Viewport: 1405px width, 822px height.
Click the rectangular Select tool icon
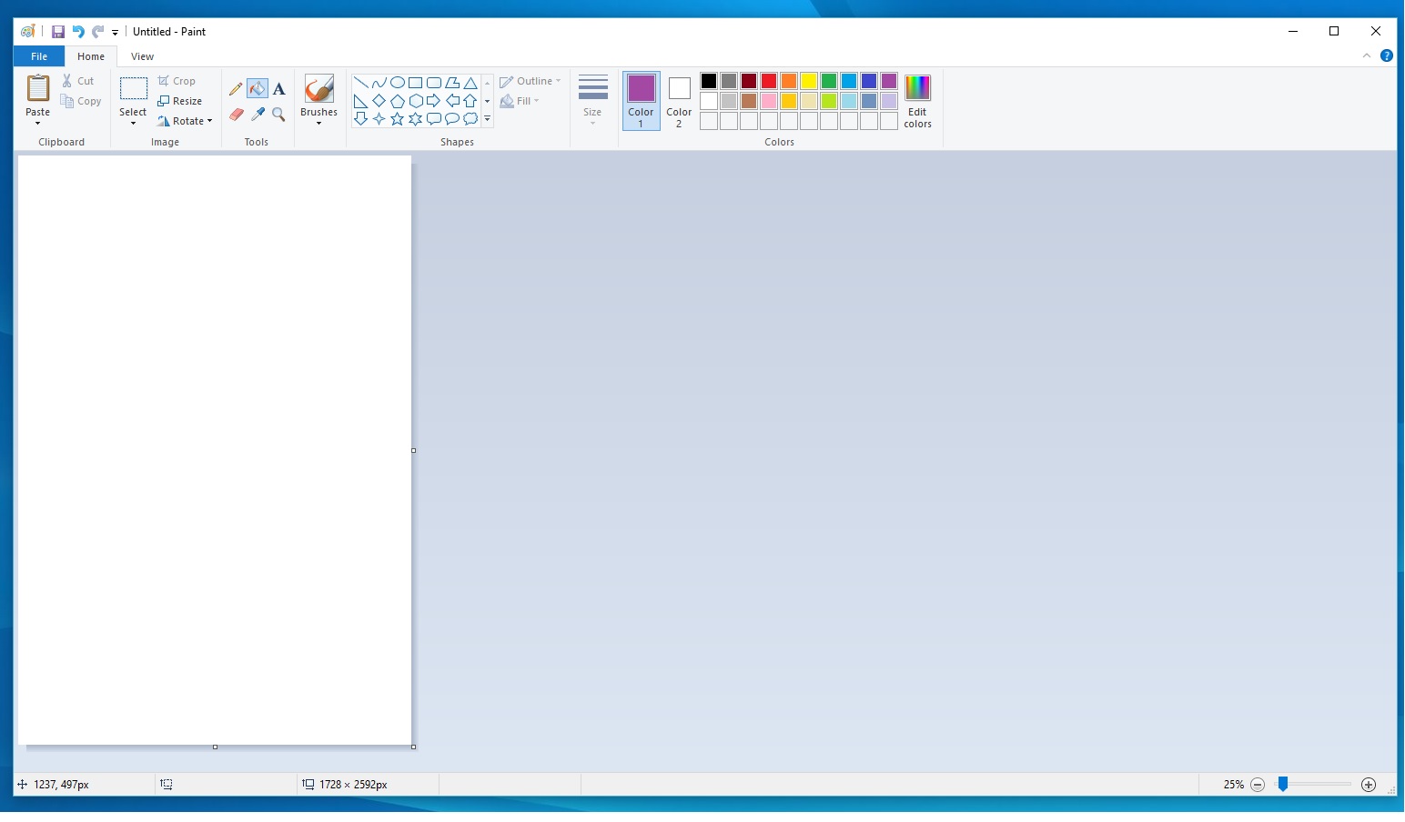point(134,88)
